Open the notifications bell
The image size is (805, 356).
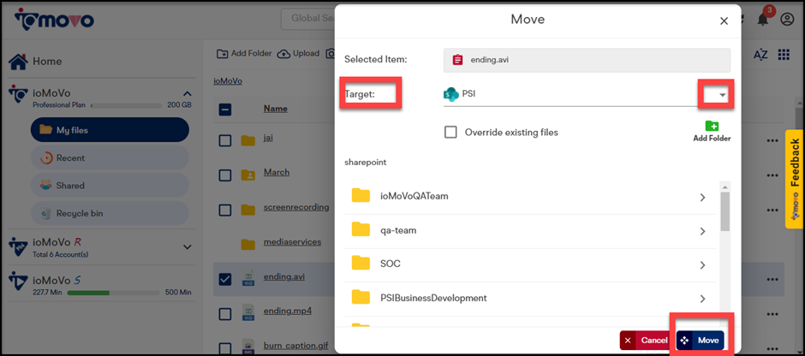[763, 20]
